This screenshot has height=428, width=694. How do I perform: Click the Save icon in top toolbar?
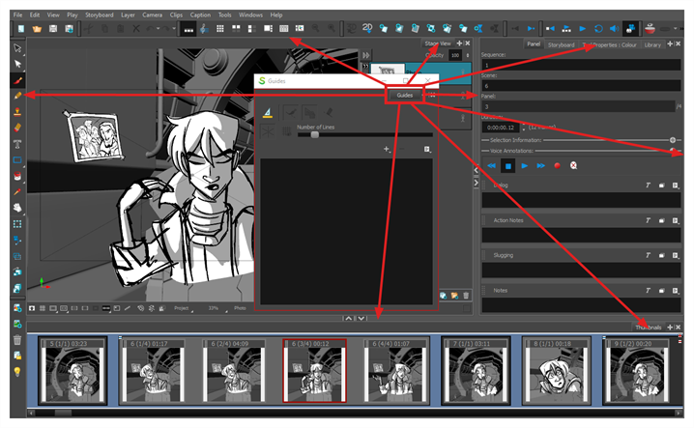[52, 29]
